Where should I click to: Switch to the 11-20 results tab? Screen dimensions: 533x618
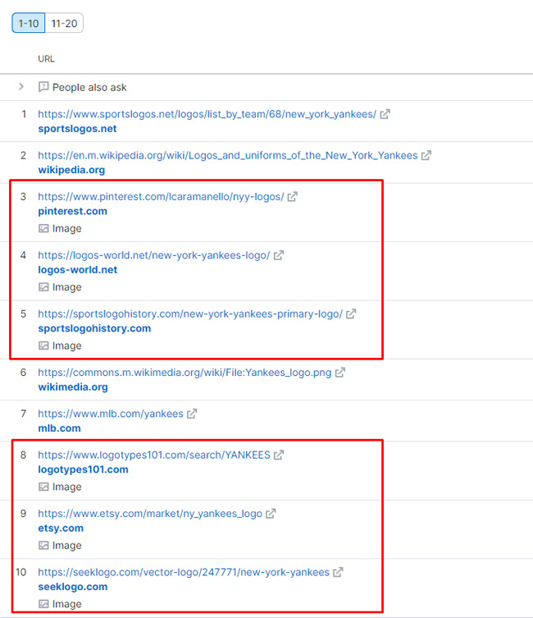pos(64,23)
